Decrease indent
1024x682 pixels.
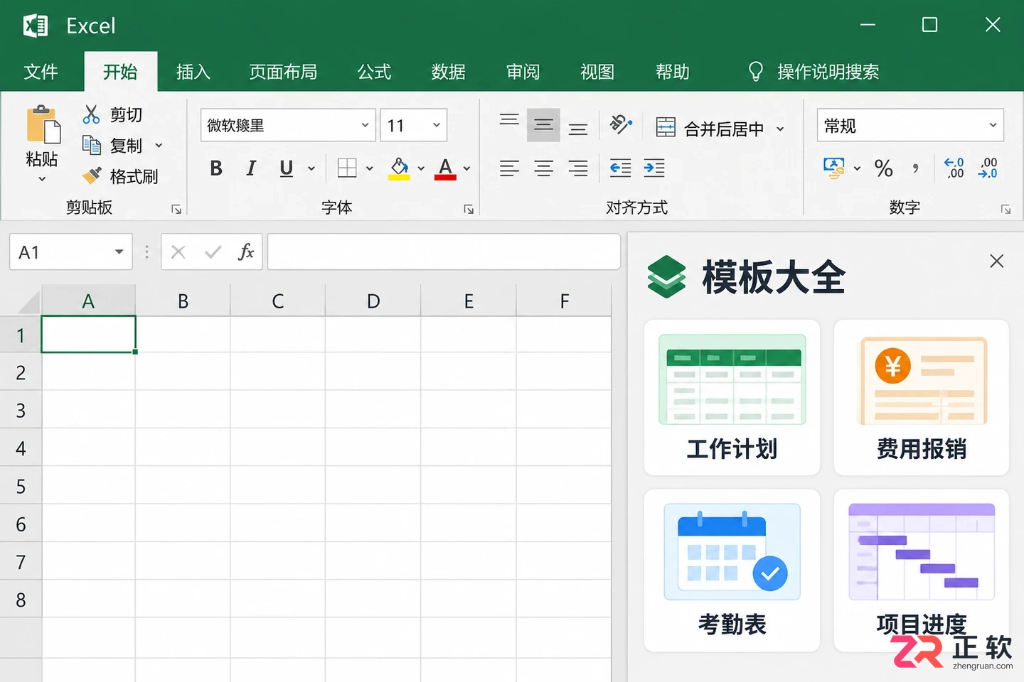coord(621,168)
